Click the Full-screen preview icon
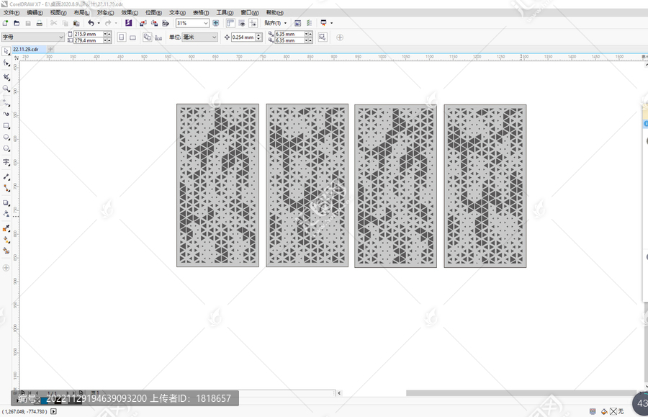The image size is (648, 417). pyautogui.click(x=216, y=23)
